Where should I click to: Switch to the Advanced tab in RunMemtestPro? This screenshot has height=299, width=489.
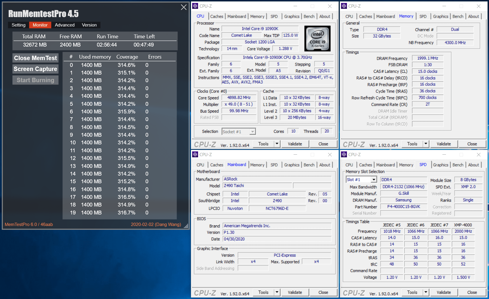[65, 25]
